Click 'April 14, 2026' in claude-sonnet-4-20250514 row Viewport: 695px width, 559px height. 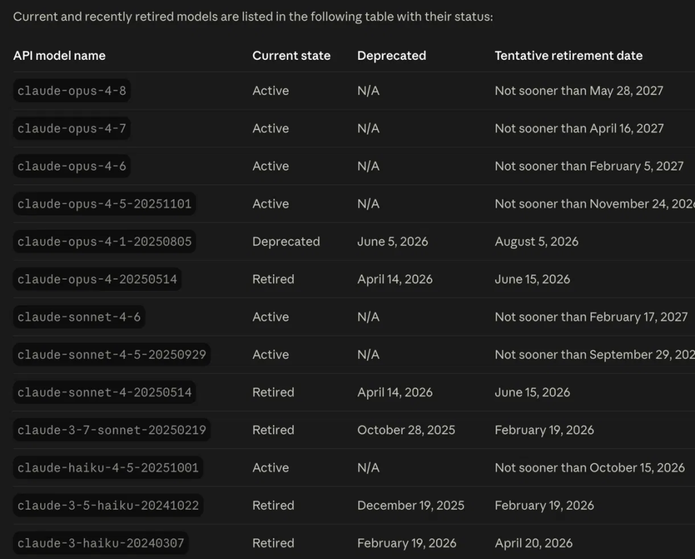tap(395, 392)
